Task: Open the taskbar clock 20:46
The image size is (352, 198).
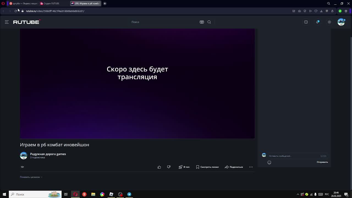Action: tap(336, 194)
